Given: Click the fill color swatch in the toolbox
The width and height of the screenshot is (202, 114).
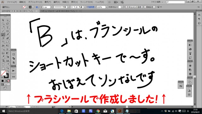Looking at the screenshot, I should pos(3,73).
